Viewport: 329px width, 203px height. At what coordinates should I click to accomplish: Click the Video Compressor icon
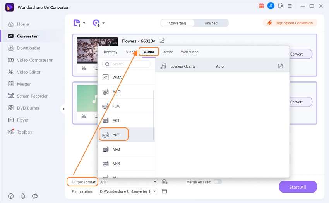coord(11,60)
